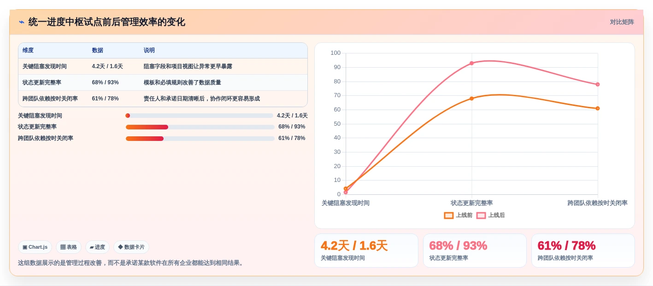
Task: Open the 61% / 78% data card
Action: pyautogui.click(x=583, y=251)
